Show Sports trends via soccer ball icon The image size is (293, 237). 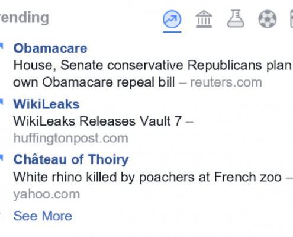268,19
